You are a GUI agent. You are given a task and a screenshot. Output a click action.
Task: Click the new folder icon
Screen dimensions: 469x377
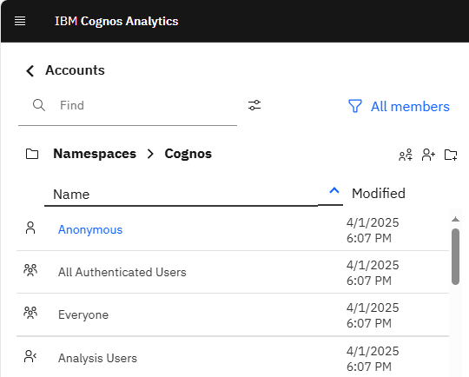coord(451,155)
